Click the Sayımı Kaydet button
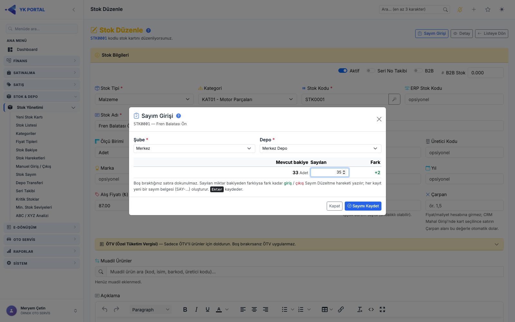Screen dimensions: 515x322 [363, 206]
